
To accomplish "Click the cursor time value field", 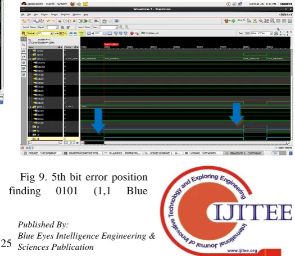I will click(46, 33).
